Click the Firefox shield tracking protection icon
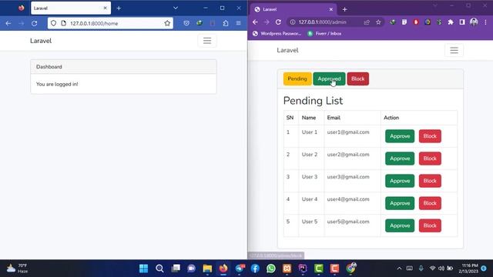The width and height of the screenshot is (493, 277). tap(53, 23)
